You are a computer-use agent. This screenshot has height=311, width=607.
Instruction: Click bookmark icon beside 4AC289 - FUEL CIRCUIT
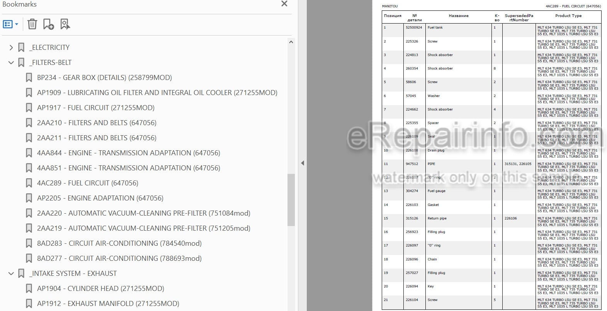click(x=29, y=183)
